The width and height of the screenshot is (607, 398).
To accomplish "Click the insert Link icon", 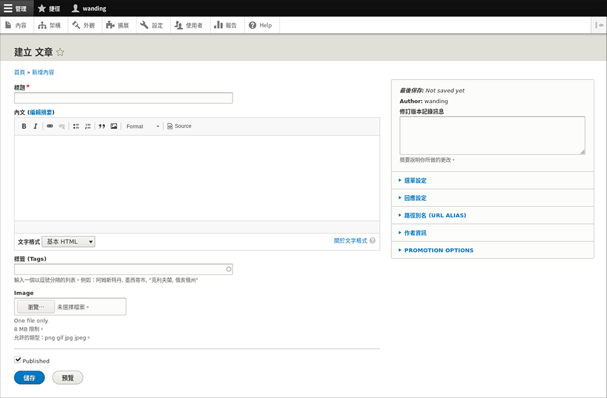I will click(x=50, y=126).
